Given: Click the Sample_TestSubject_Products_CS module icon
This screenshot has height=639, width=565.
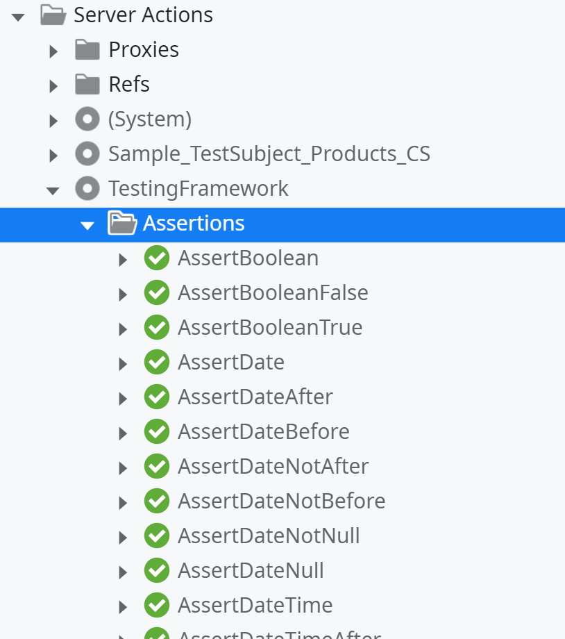Looking at the screenshot, I should tap(87, 153).
